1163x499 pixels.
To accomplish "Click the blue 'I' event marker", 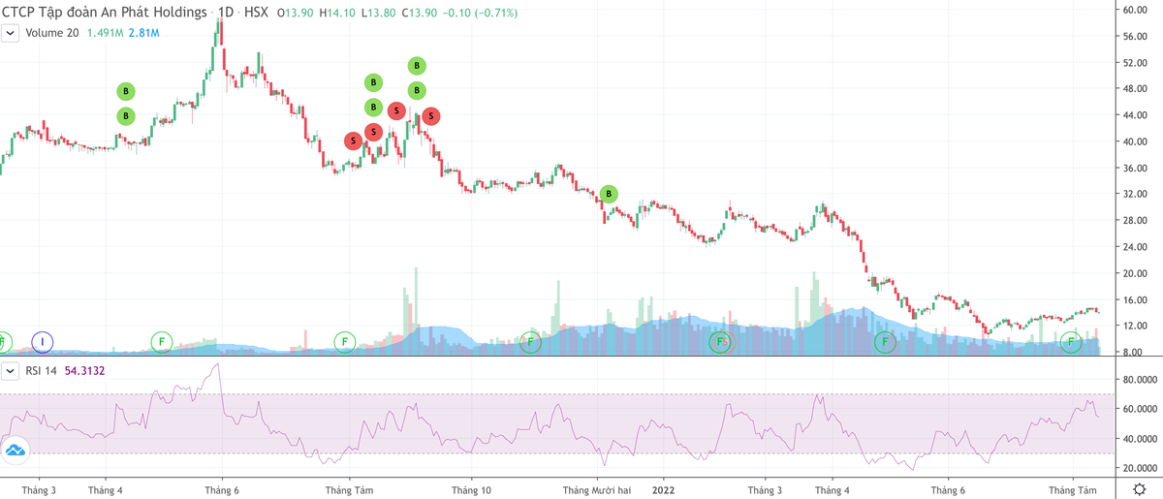I will [x=43, y=341].
